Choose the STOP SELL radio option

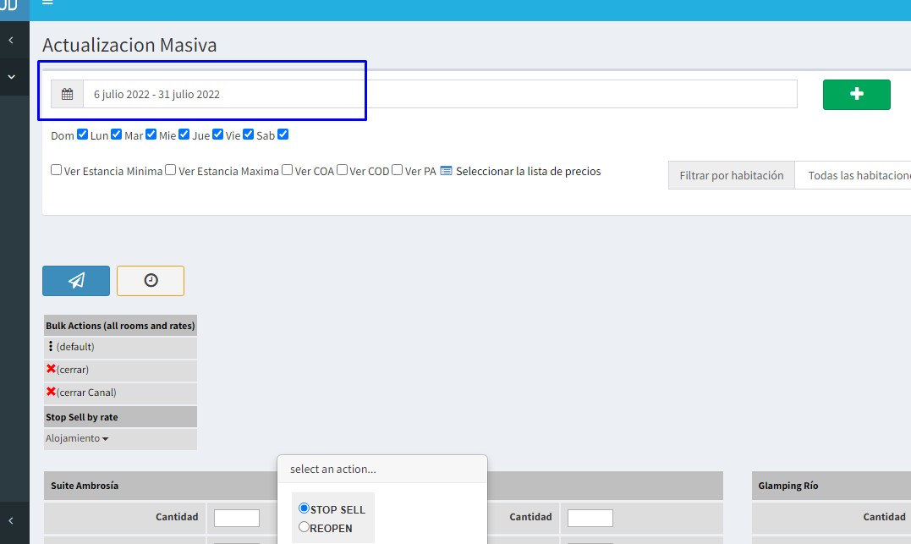pos(305,508)
